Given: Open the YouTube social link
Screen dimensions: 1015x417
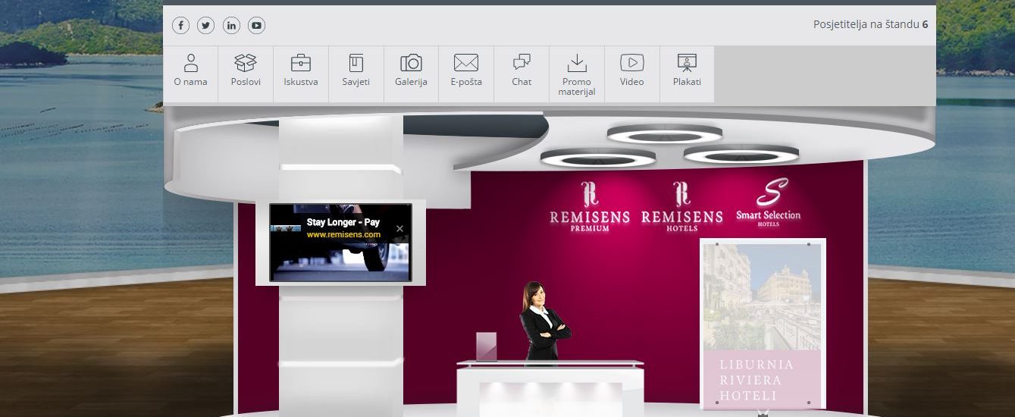Looking at the screenshot, I should 256,26.
